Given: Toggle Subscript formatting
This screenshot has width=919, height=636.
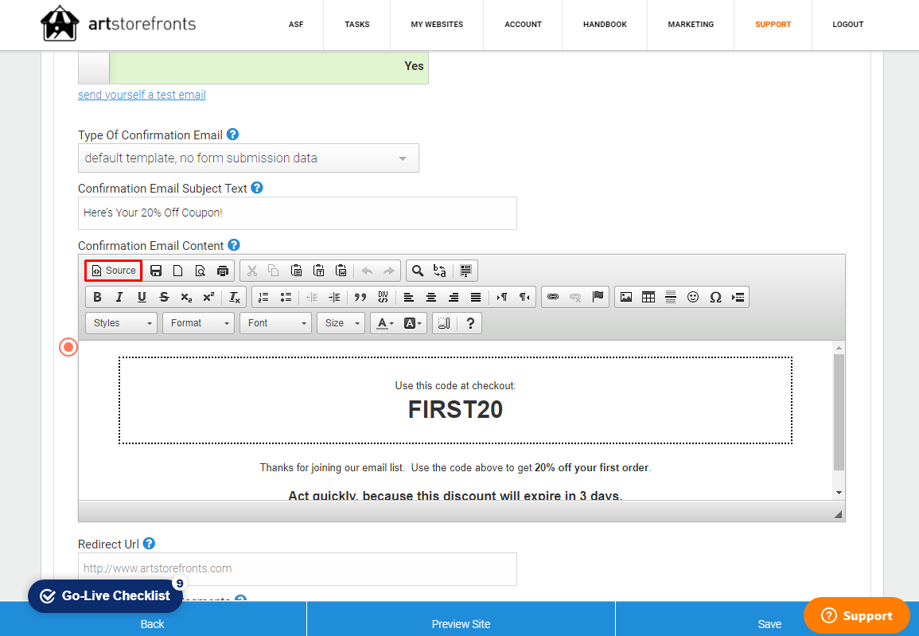Looking at the screenshot, I should click(186, 297).
